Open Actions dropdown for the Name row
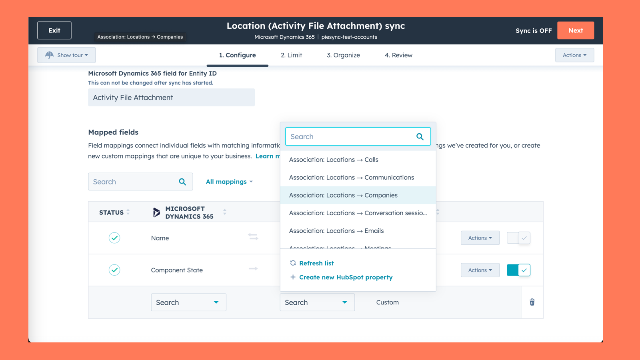 tap(480, 238)
